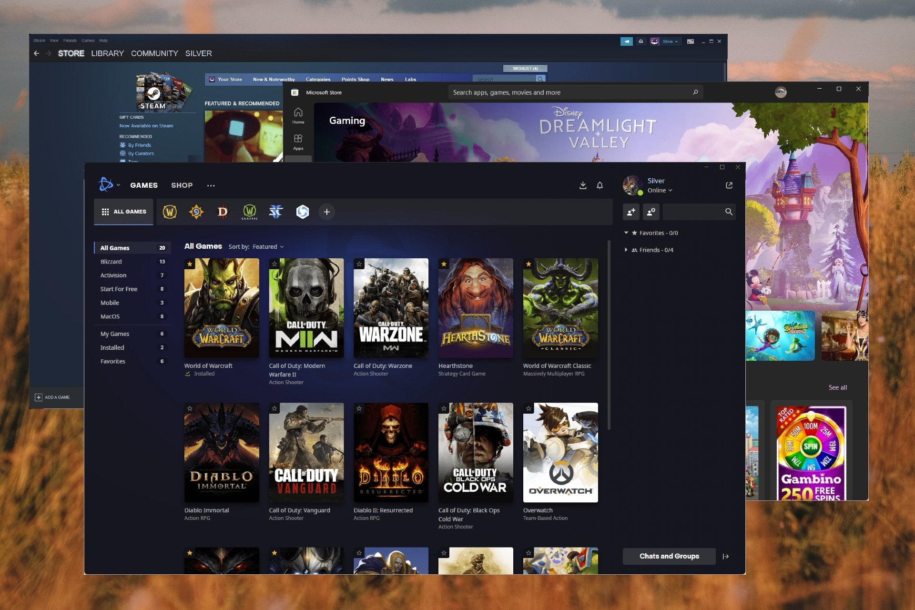Screen dimensions: 915x610
Task: Switch to GAMES tab in Battle.net
Action: click(144, 185)
